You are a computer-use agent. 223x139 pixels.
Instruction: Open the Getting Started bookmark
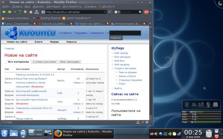[x=49, y=18]
